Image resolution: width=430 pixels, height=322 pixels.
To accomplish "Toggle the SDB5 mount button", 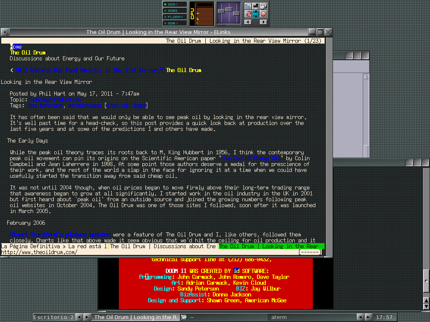I will coord(175,10).
